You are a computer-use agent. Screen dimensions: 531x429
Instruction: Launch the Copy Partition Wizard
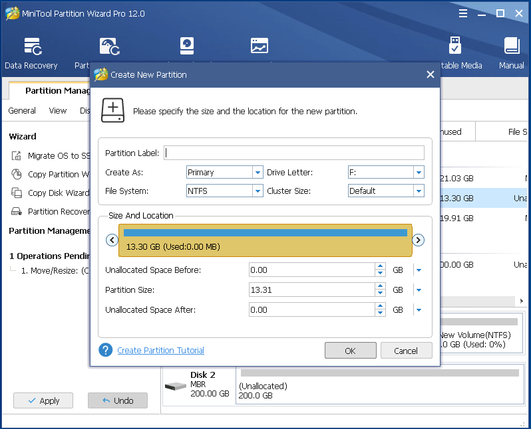[50, 175]
